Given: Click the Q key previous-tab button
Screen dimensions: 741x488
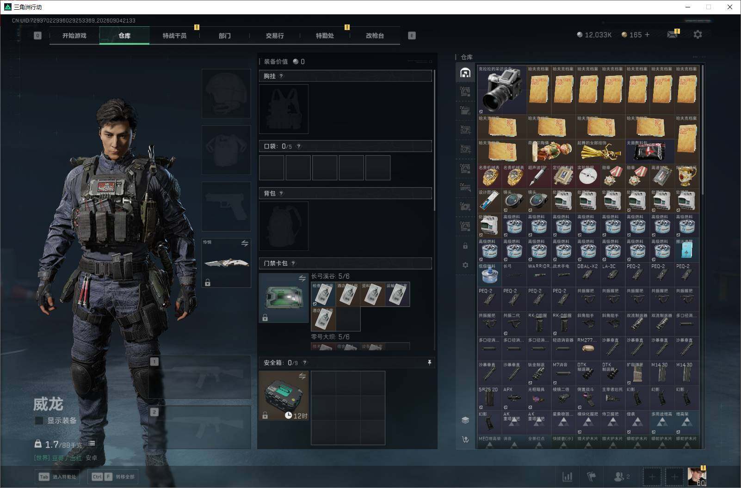Looking at the screenshot, I should [x=38, y=36].
